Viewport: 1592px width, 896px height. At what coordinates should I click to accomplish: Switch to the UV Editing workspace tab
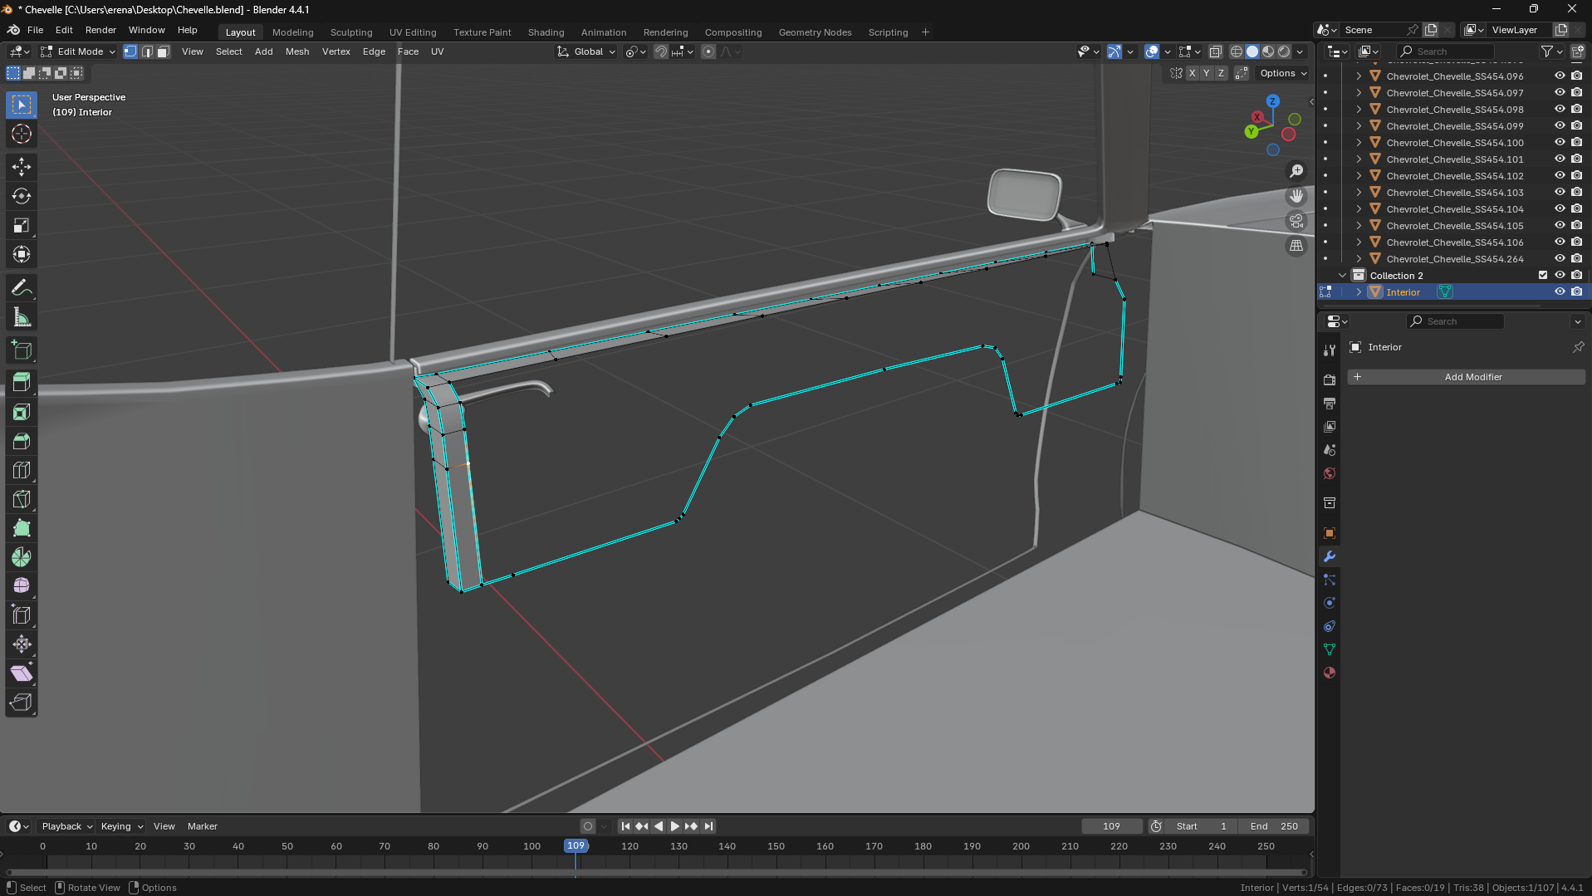coord(413,32)
